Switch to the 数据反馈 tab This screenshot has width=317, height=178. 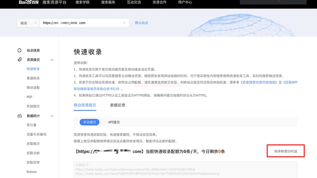[x=117, y=105]
